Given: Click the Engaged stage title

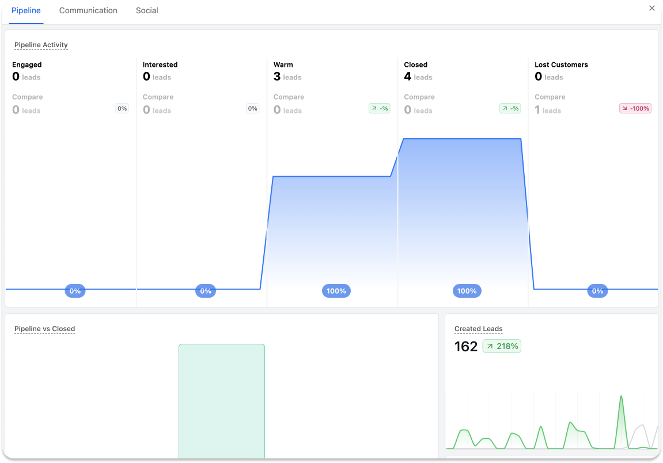Looking at the screenshot, I should tap(26, 64).
